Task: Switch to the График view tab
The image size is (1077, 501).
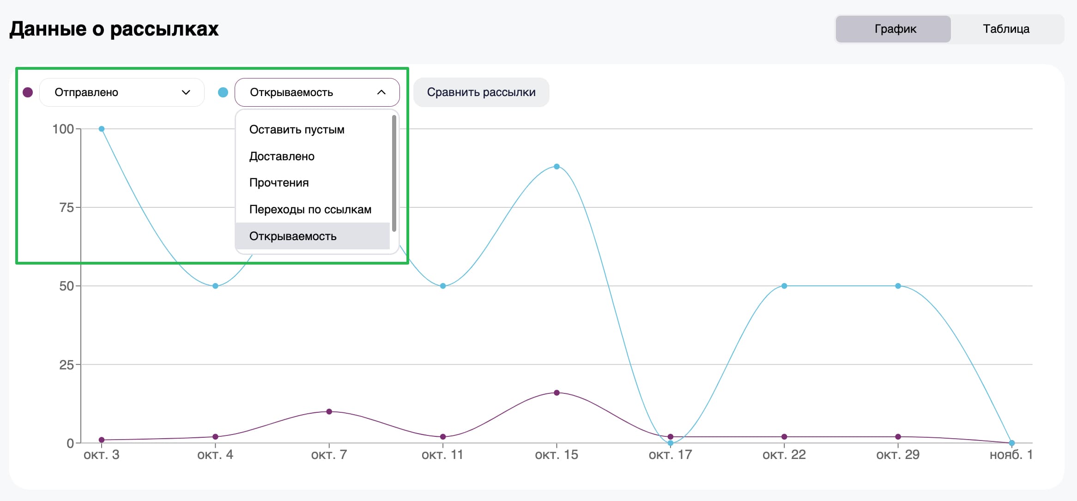Action: click(893, 29)
